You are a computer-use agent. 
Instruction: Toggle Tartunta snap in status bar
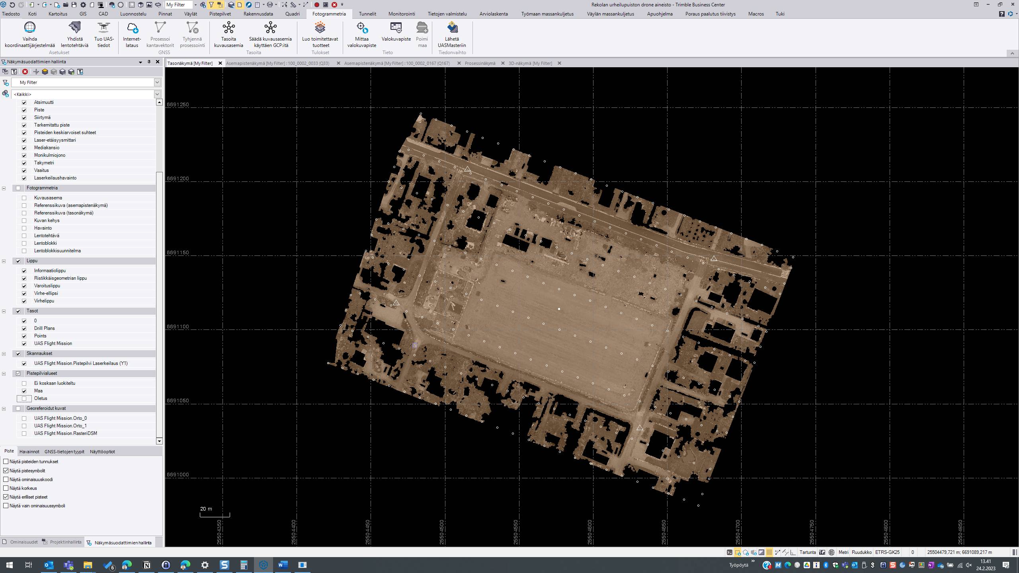pyautogui.click(x=808, y=552)
